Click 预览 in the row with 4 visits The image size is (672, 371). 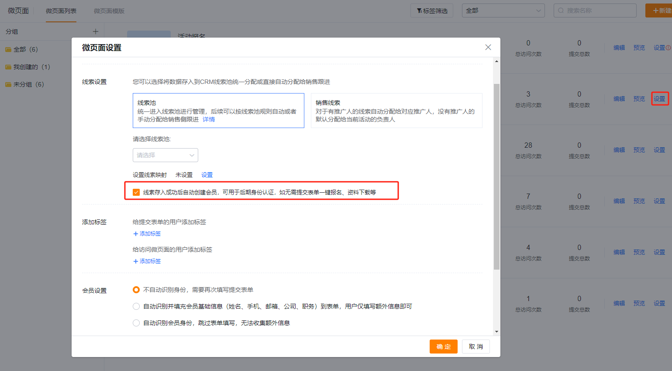[x=639, y=252]
